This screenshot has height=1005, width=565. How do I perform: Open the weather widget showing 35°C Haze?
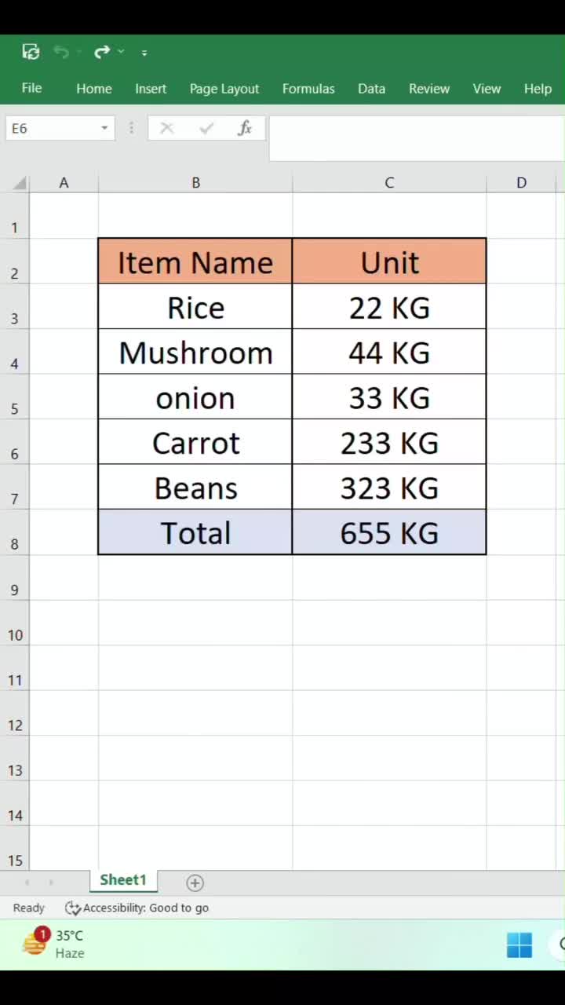click(x=53, y=944)
